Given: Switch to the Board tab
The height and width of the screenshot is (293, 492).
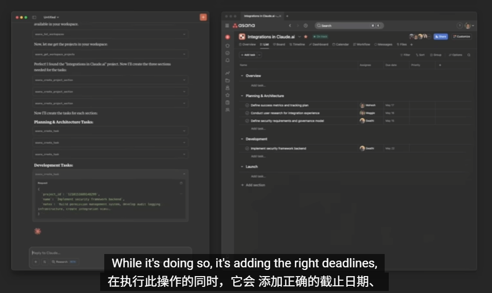Looking at the screenshot, I should click(279, 45).
